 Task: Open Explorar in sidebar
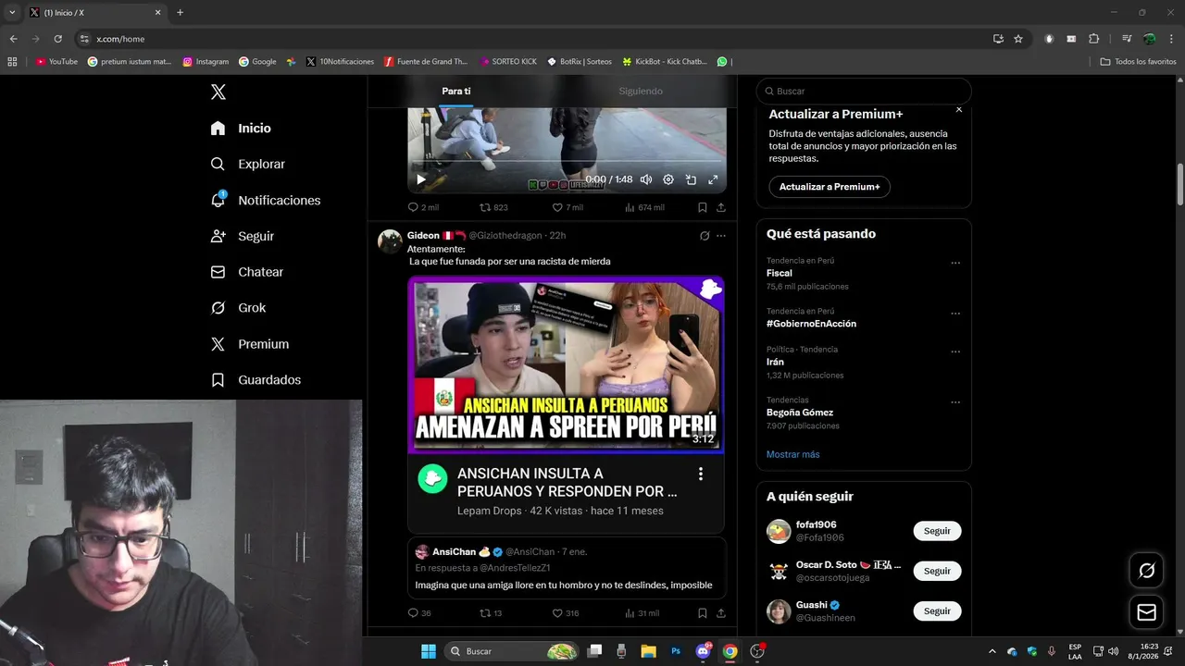pos(248,164)
